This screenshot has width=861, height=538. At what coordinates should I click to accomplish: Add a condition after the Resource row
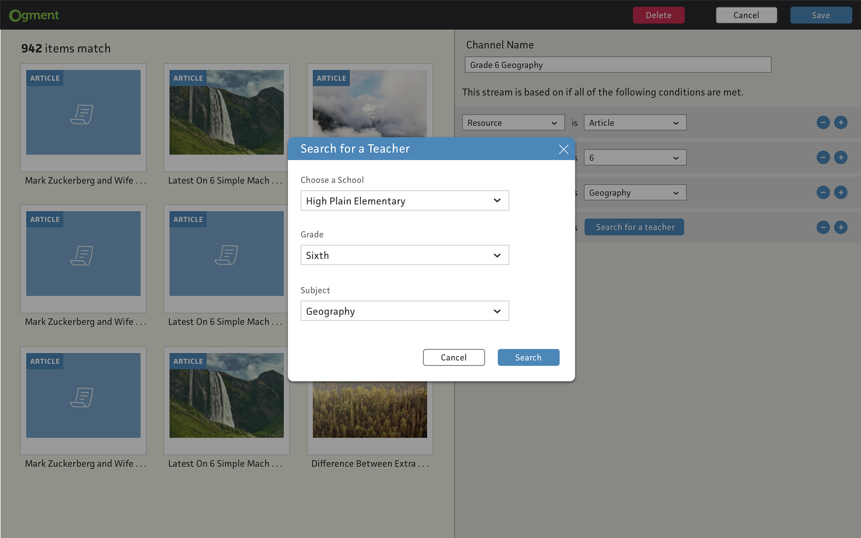pyautogui.click(x=841, y=122)
